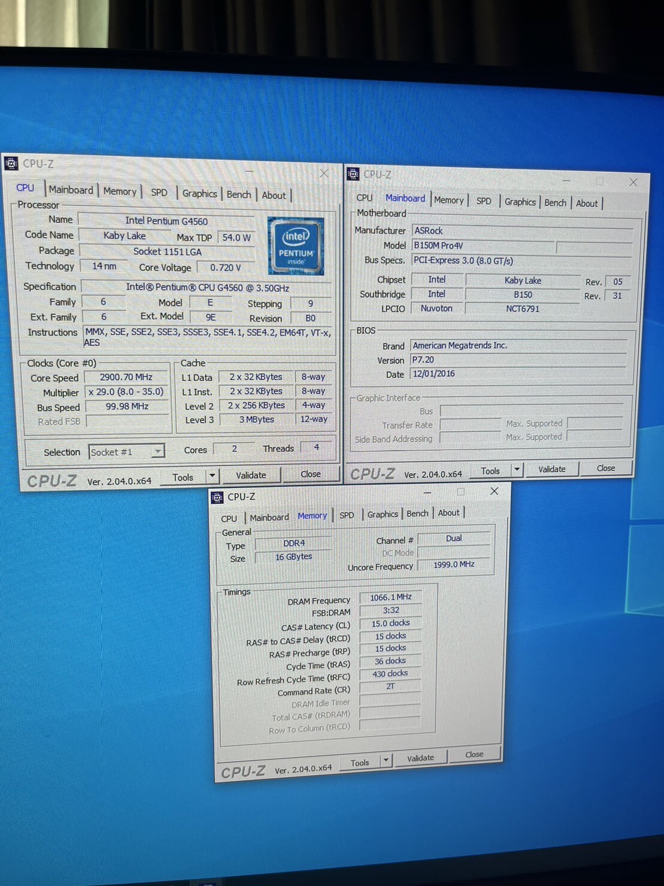Open the Socket #1 selection dropdown
Image resolution: width=664 pixels, height=886 pixels.
(x=157, y=451)
